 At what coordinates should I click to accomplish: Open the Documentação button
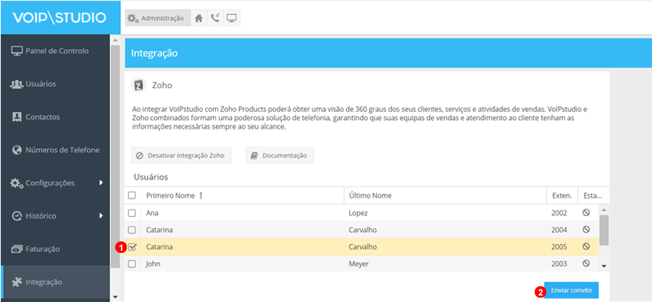point(280,155)
